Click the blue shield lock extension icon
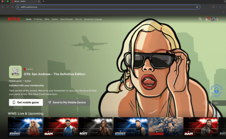Viewport: 226px width, 139px height. (x=216, y=91)
